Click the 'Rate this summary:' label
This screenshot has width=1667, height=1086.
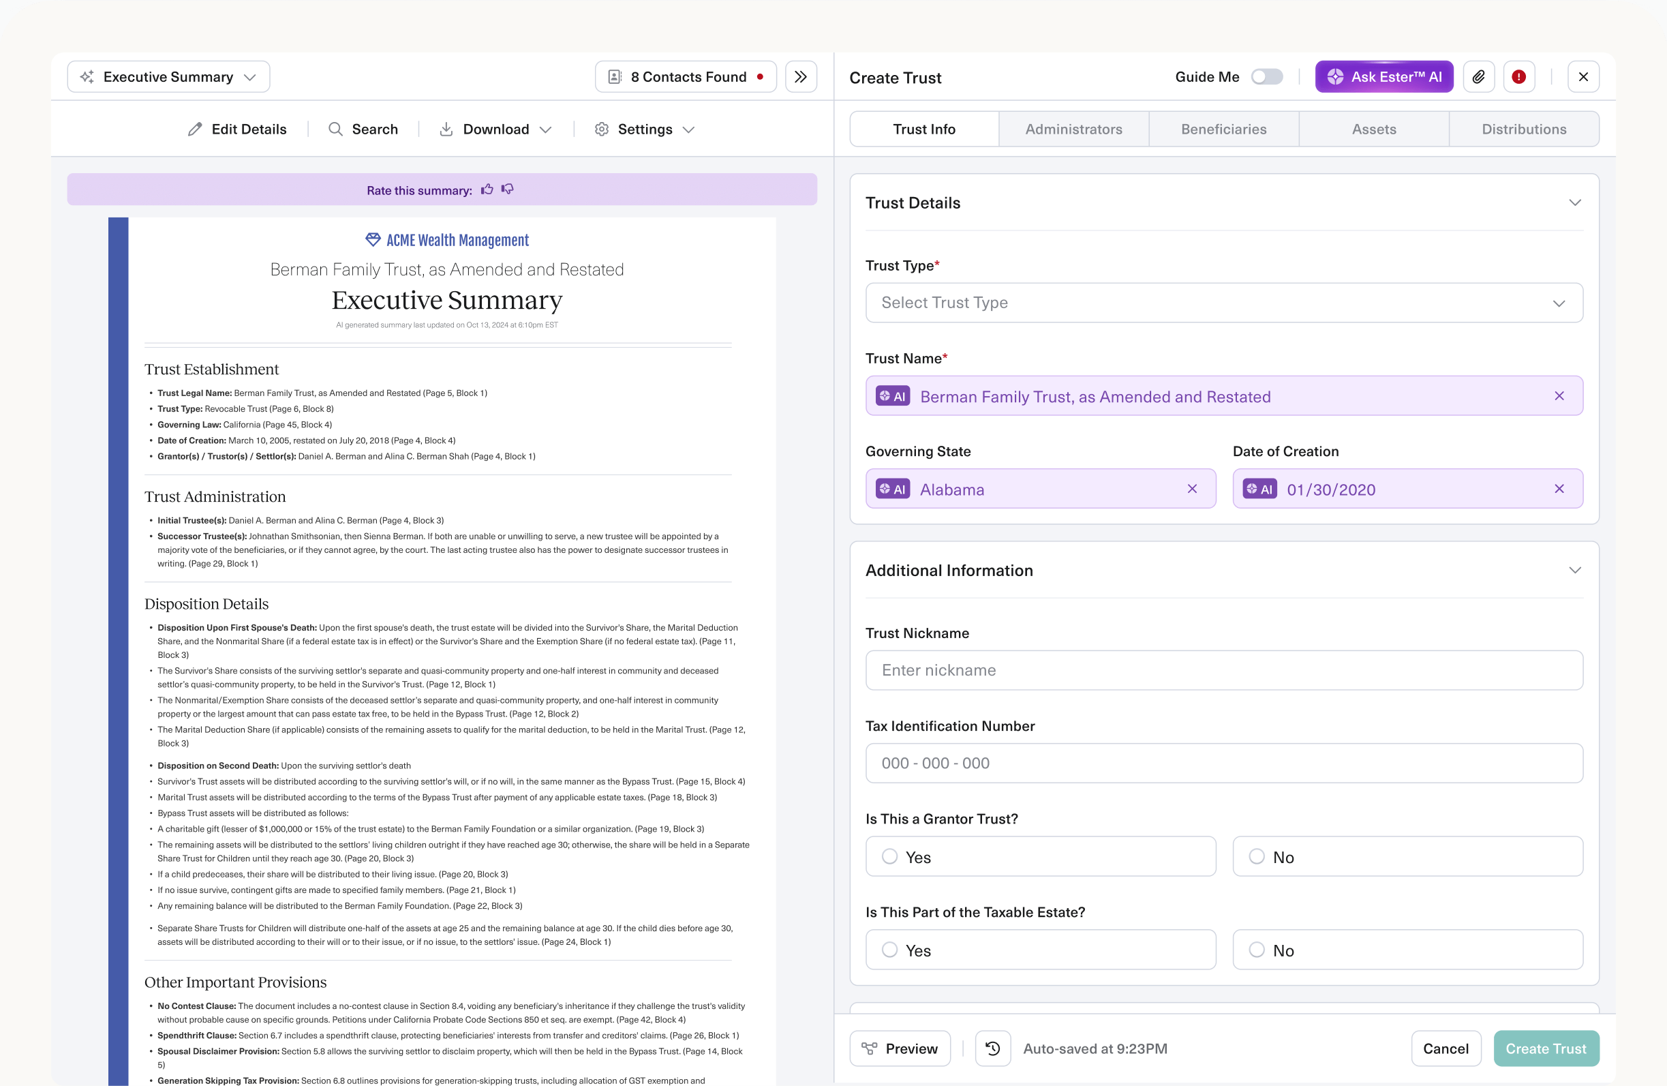coord(420,191)
